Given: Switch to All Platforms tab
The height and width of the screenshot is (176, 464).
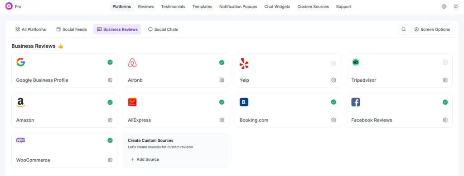Looking at the screenshot, I should pyautogui.click(x=31, y=29).
